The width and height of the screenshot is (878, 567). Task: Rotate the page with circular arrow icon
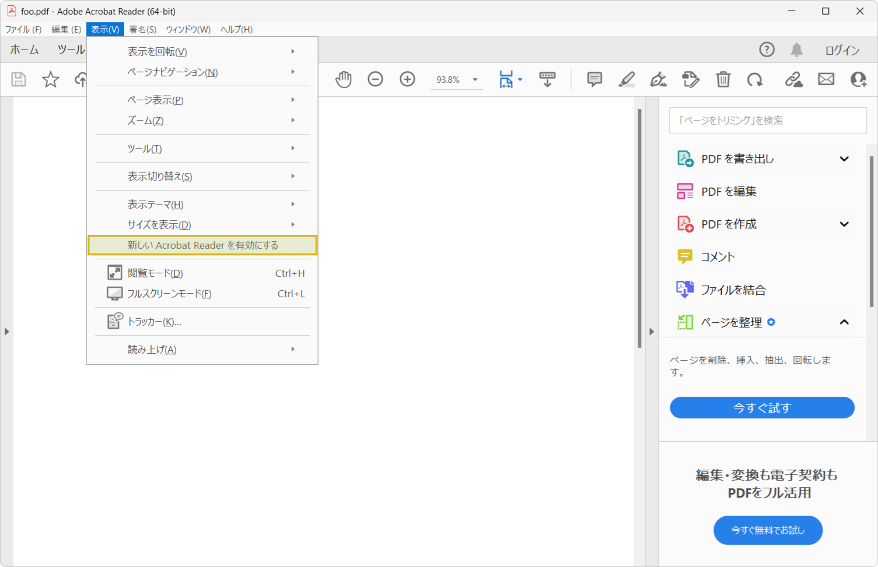tap(755, 79)
